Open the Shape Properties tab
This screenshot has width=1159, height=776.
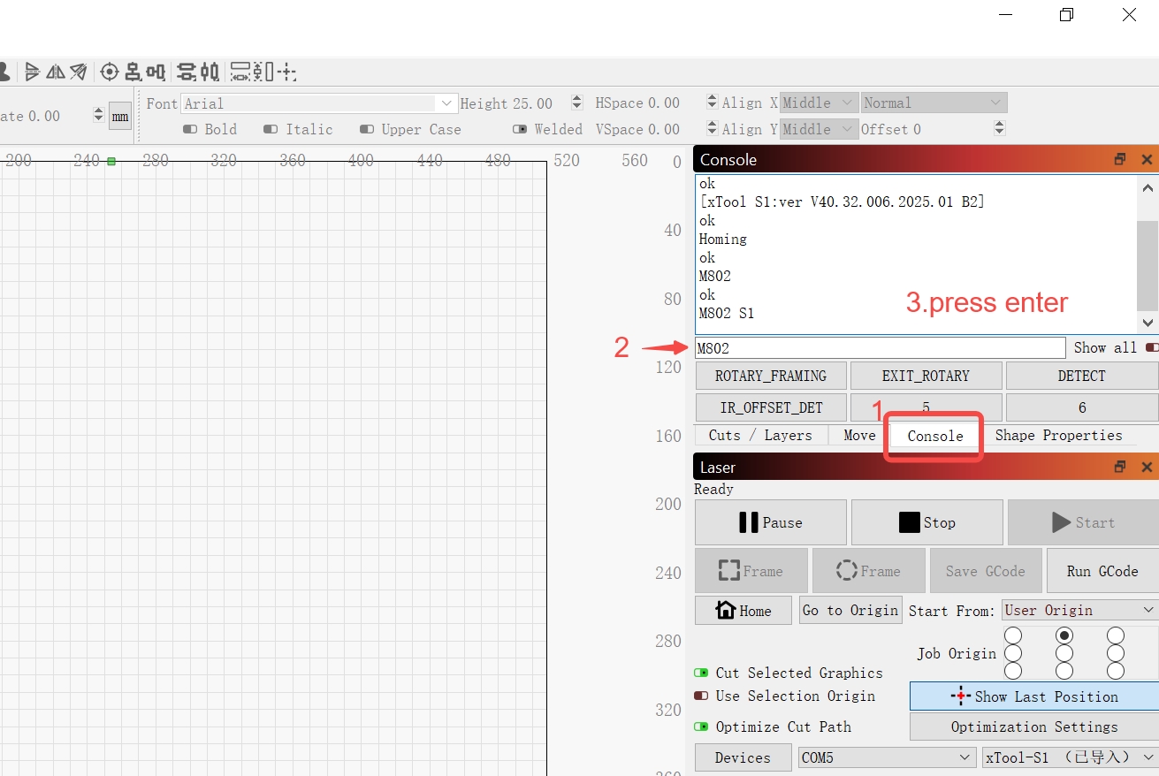pos(1058,435)
